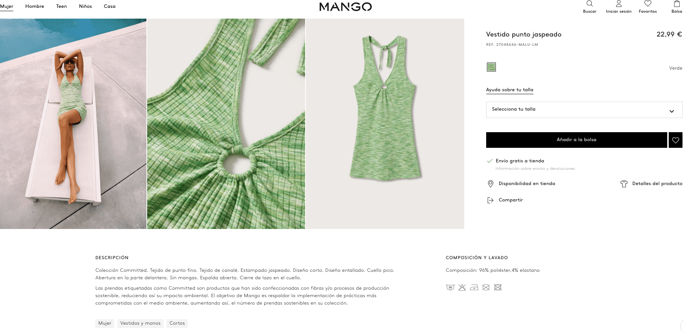The image size is (684, 331).
Task: Open the fabric detail close-up photo
Action: [226, 124]
